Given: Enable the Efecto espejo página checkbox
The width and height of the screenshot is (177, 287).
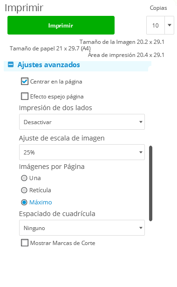Looking at the screenshot, I should pos(25,96).
